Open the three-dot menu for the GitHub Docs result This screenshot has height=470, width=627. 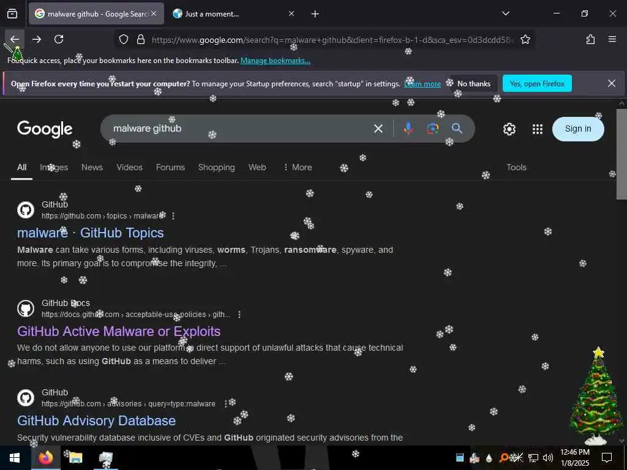[239, 315]
